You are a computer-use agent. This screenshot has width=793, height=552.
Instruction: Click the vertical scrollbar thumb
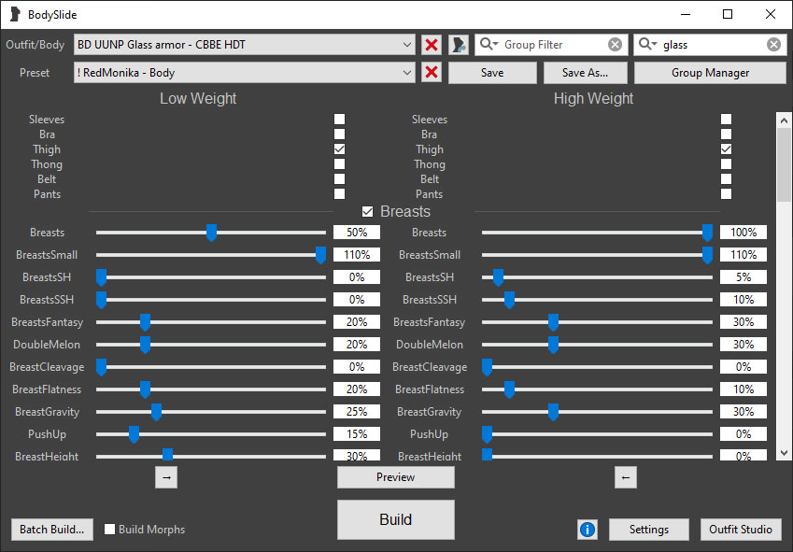[x=784, y=164]
